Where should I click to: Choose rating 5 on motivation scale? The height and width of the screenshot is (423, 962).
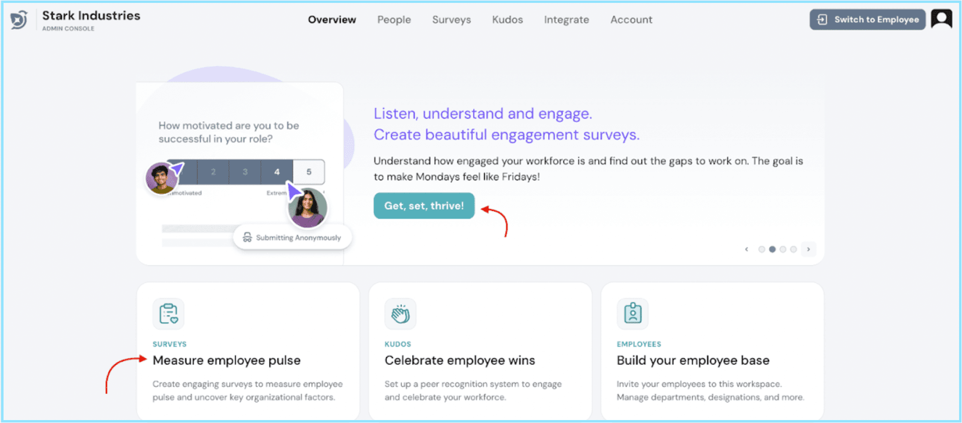pyautogui.click(x=309, y=172)
